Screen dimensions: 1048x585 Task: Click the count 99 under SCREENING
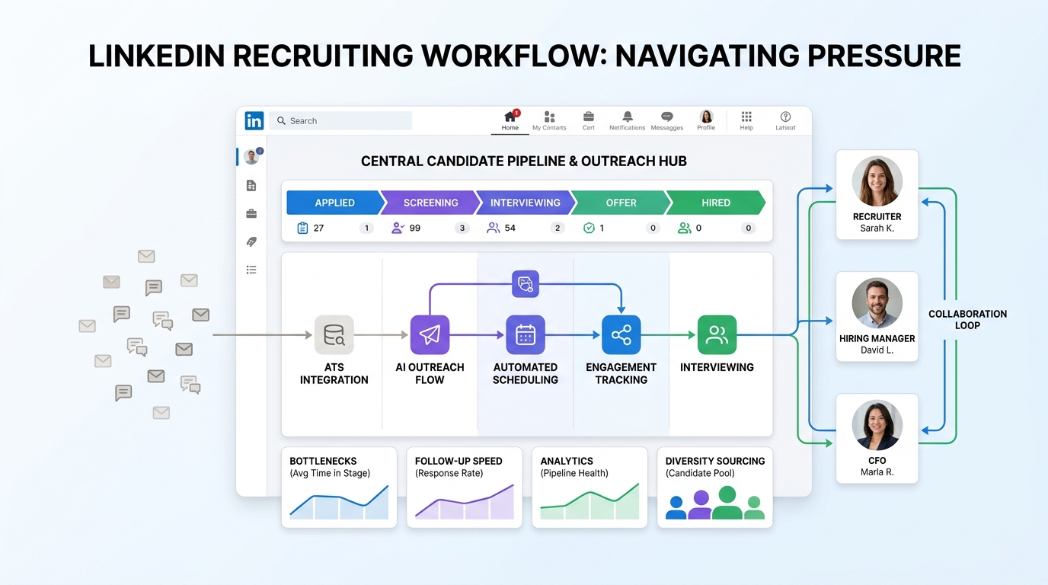click(x=415, y=228)
